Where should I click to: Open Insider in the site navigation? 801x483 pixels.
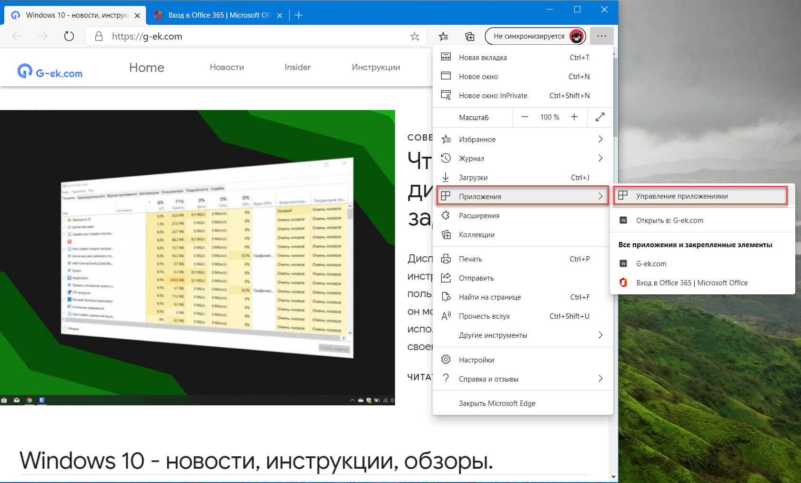pyautogui.click(x=298, y=67)
